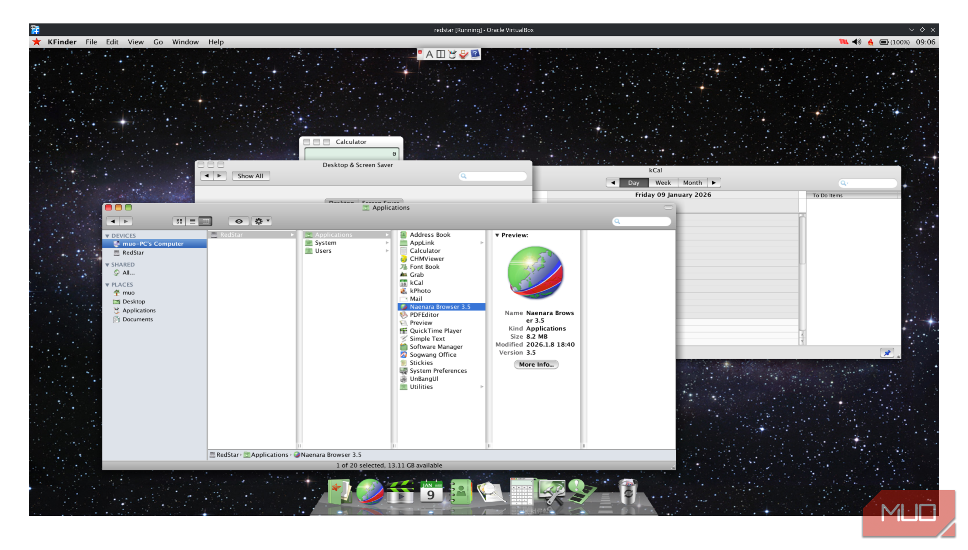The height and width of the screenshot is (550, 968).
Task: Collapse the PLACES sidebar section
Action: pyautogui.click(x=107, y=285)
